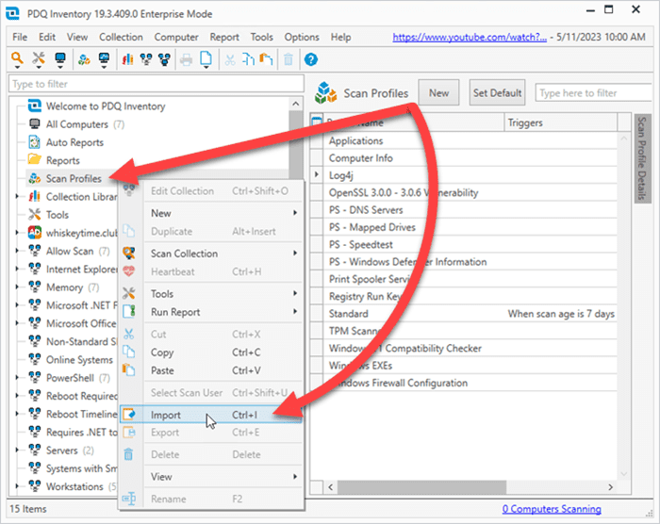Expand the Allow Scan collection node
This screenshot has width=660, height=524.
pyautogui.click(x=17, y=251)
